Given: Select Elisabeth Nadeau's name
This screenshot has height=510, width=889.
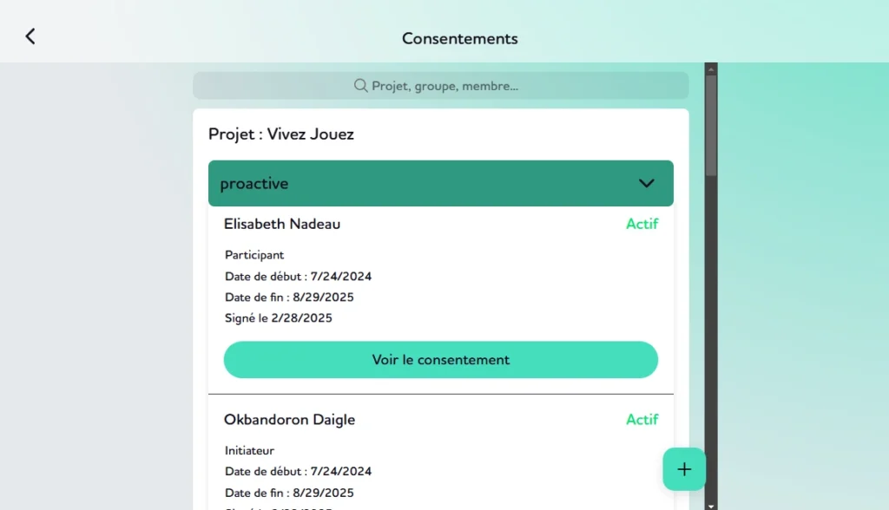Looking at the screenshot, I should point(282,224).
